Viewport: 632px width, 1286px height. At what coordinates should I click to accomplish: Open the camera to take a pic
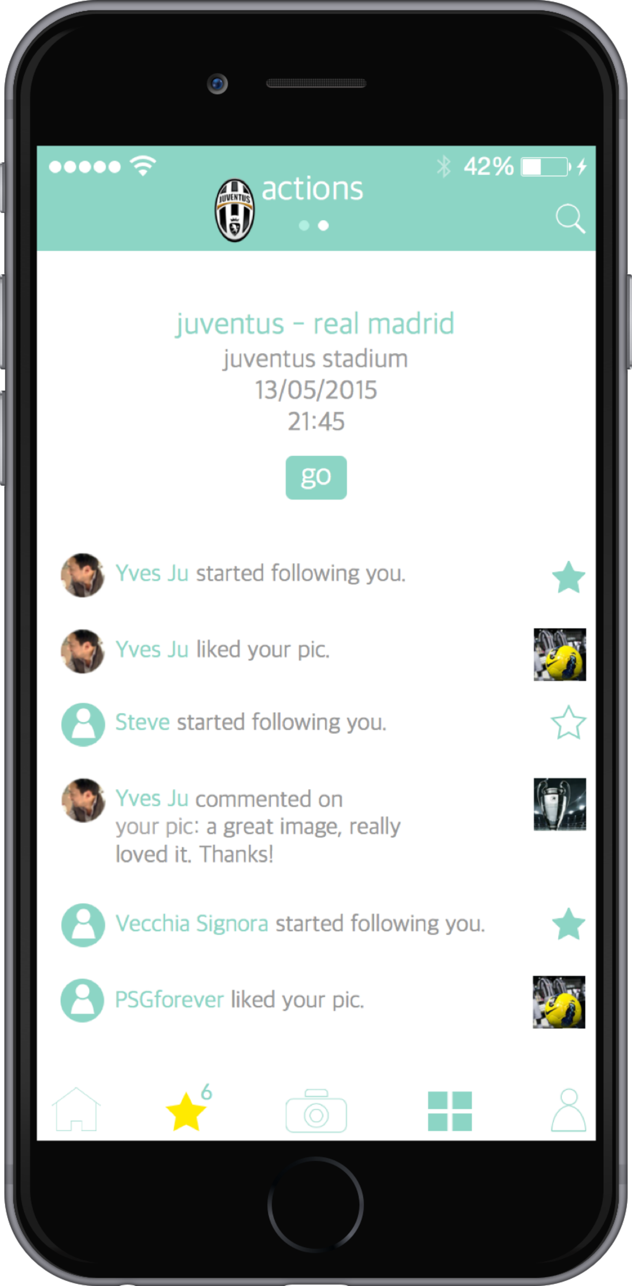point(316,1111)
